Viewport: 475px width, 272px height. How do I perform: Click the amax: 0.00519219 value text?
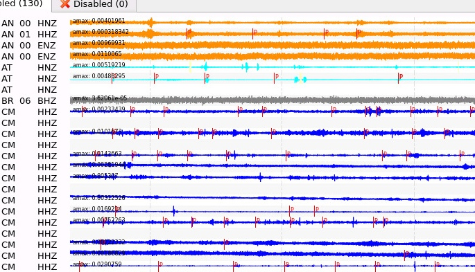click(x=98, y=65)
